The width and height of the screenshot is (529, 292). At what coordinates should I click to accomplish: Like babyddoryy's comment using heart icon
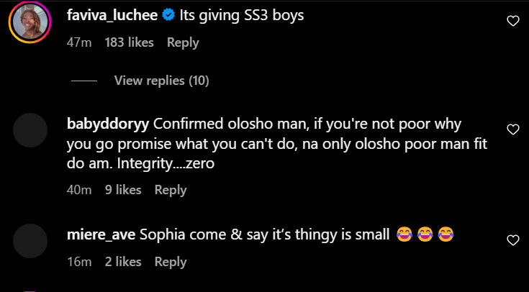coord(512,130)
